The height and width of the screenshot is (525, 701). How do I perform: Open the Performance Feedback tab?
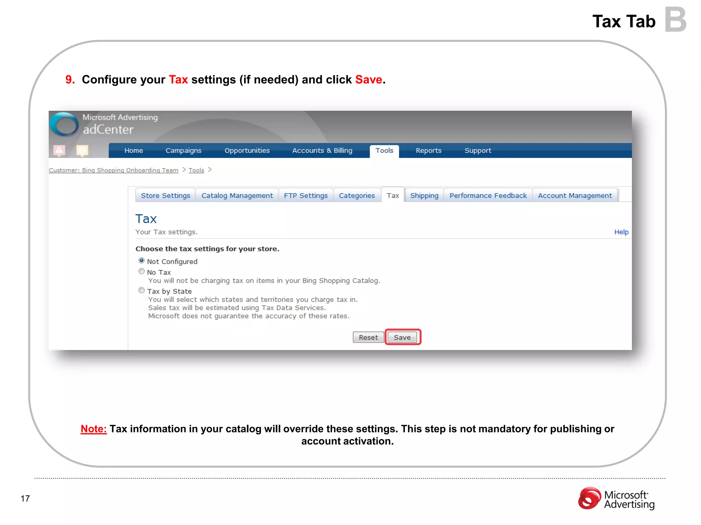488,196
